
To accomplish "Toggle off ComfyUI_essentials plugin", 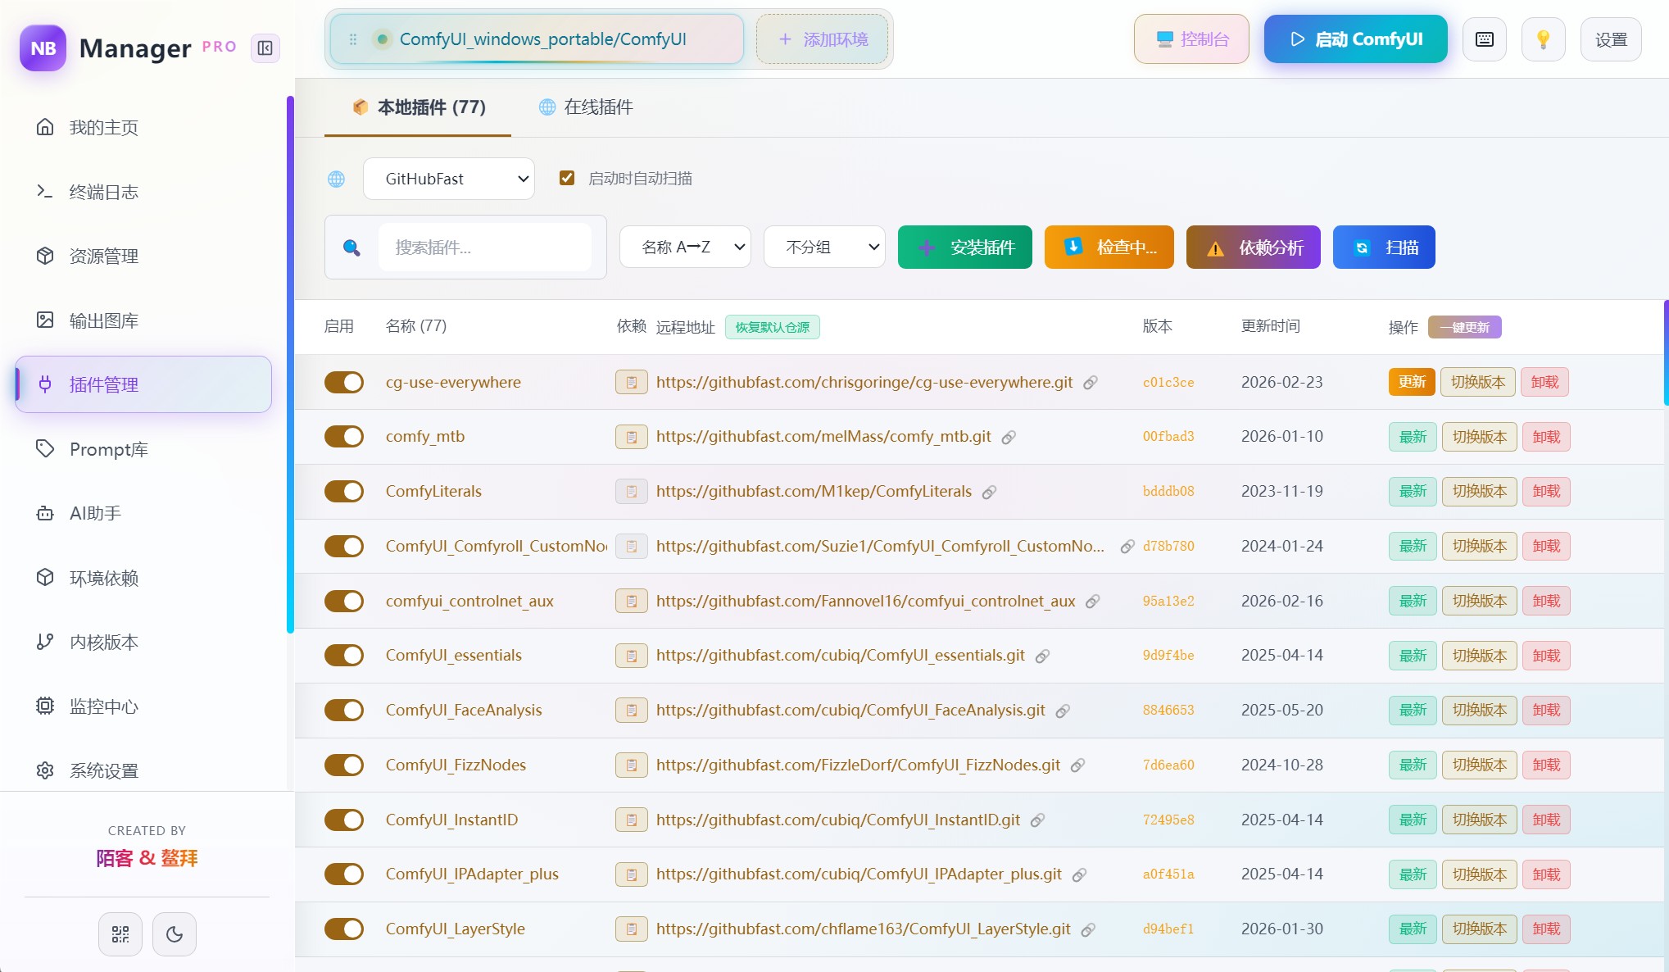I will click(344, 655).
